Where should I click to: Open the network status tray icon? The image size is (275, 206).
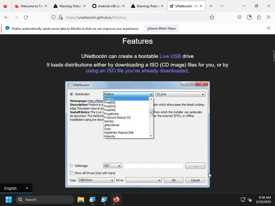[x=243, y=200]
